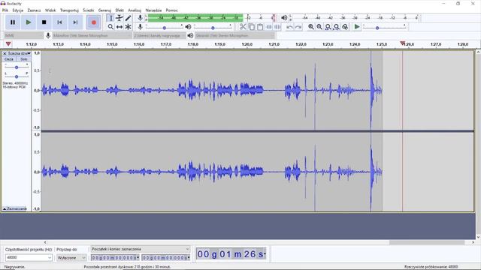Open the audio position time format arrow
Screen dimensions: 481x270
264,253
